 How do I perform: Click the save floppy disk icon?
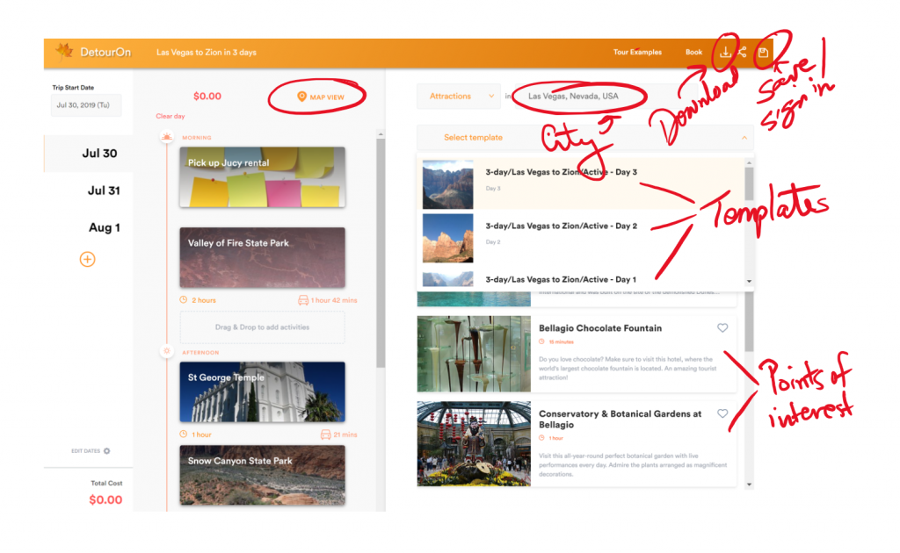coord(763,53)
